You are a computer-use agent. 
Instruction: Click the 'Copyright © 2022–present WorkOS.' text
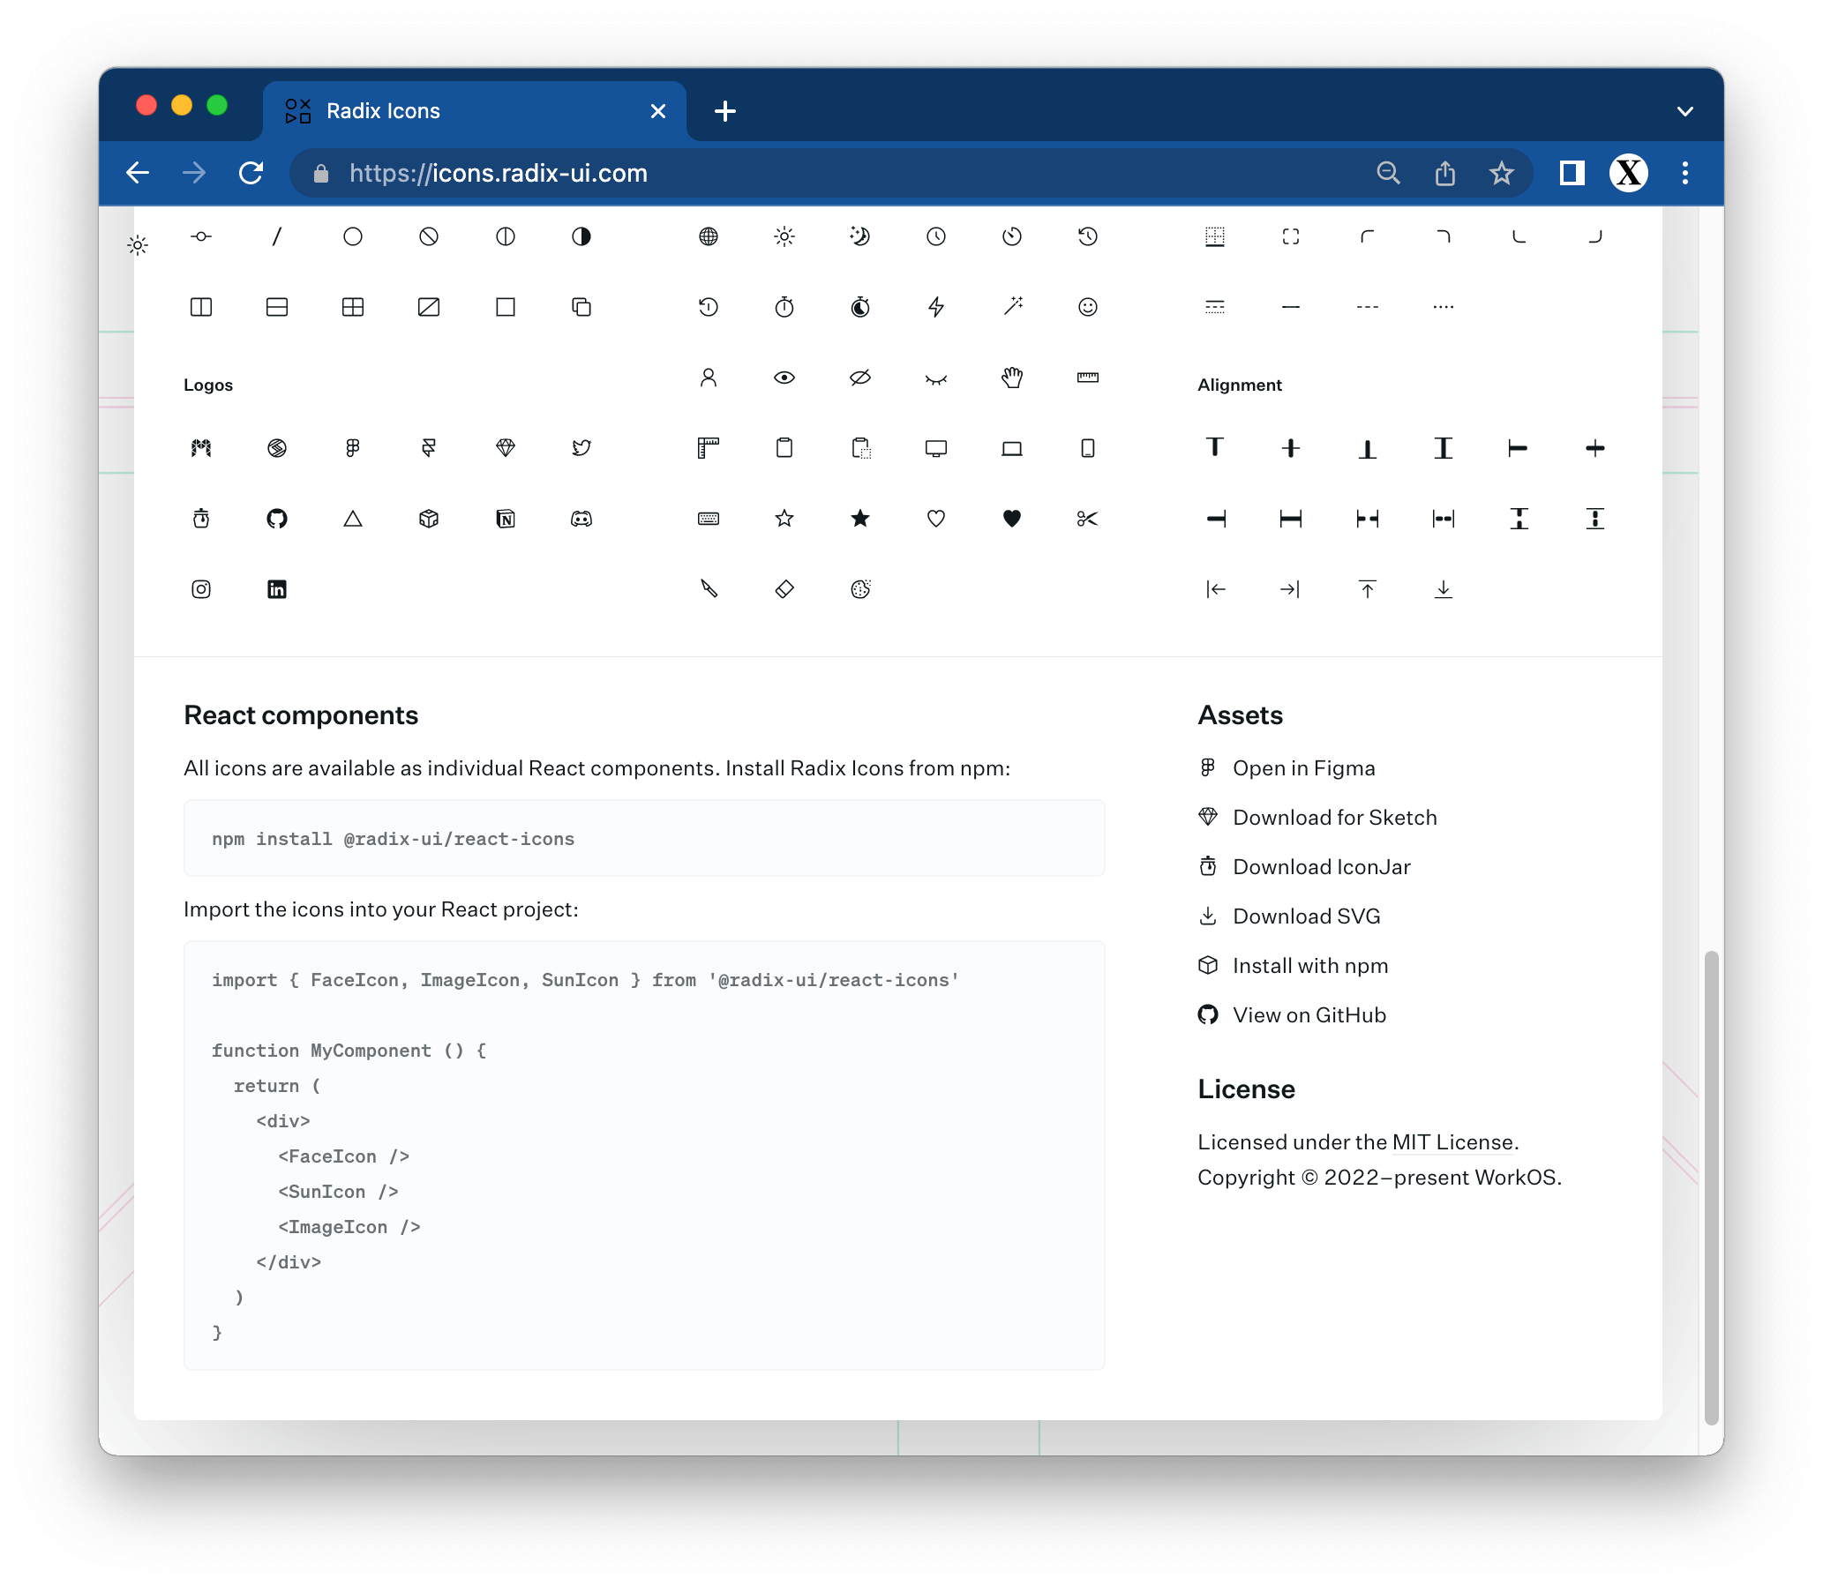[x=1379, y=1178]
